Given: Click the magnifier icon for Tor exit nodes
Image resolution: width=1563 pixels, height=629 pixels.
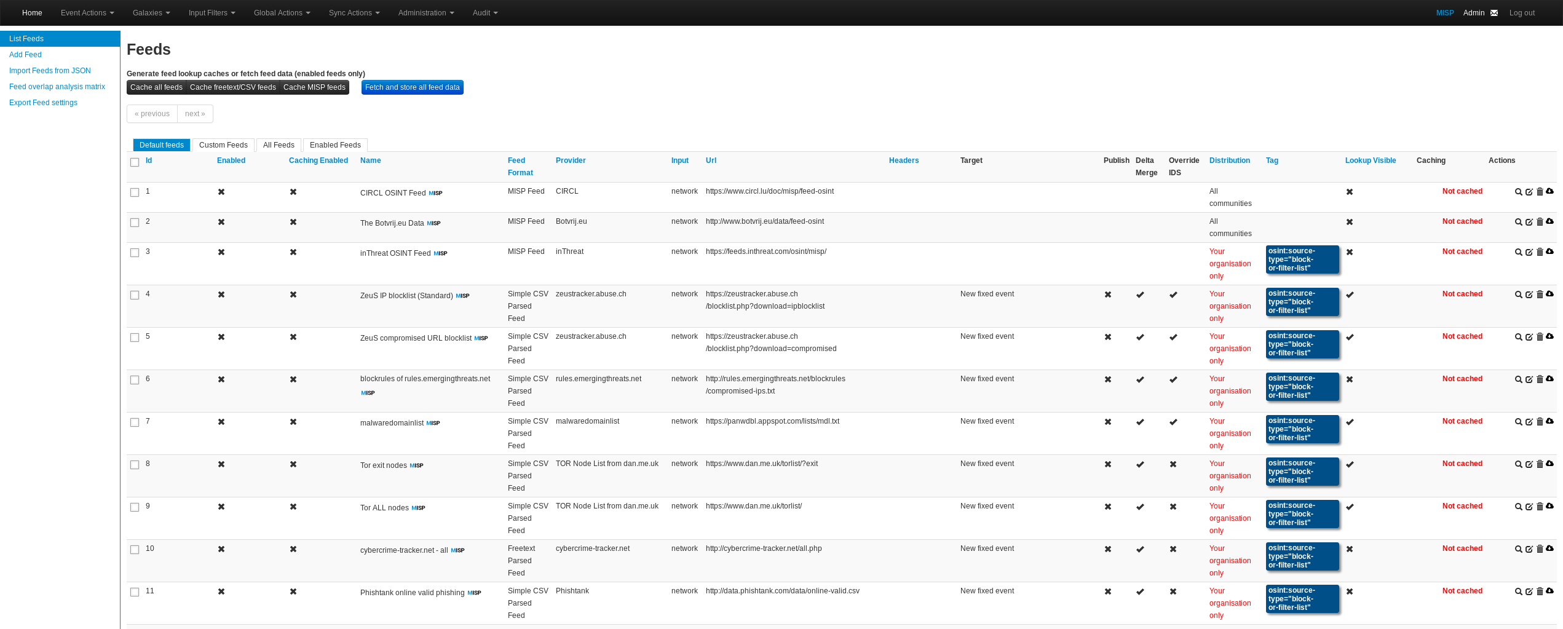Looking at the screenshot, I should click(x=1518, y=464).
